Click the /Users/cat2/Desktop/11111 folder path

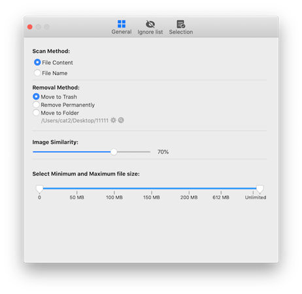[75, 120]
